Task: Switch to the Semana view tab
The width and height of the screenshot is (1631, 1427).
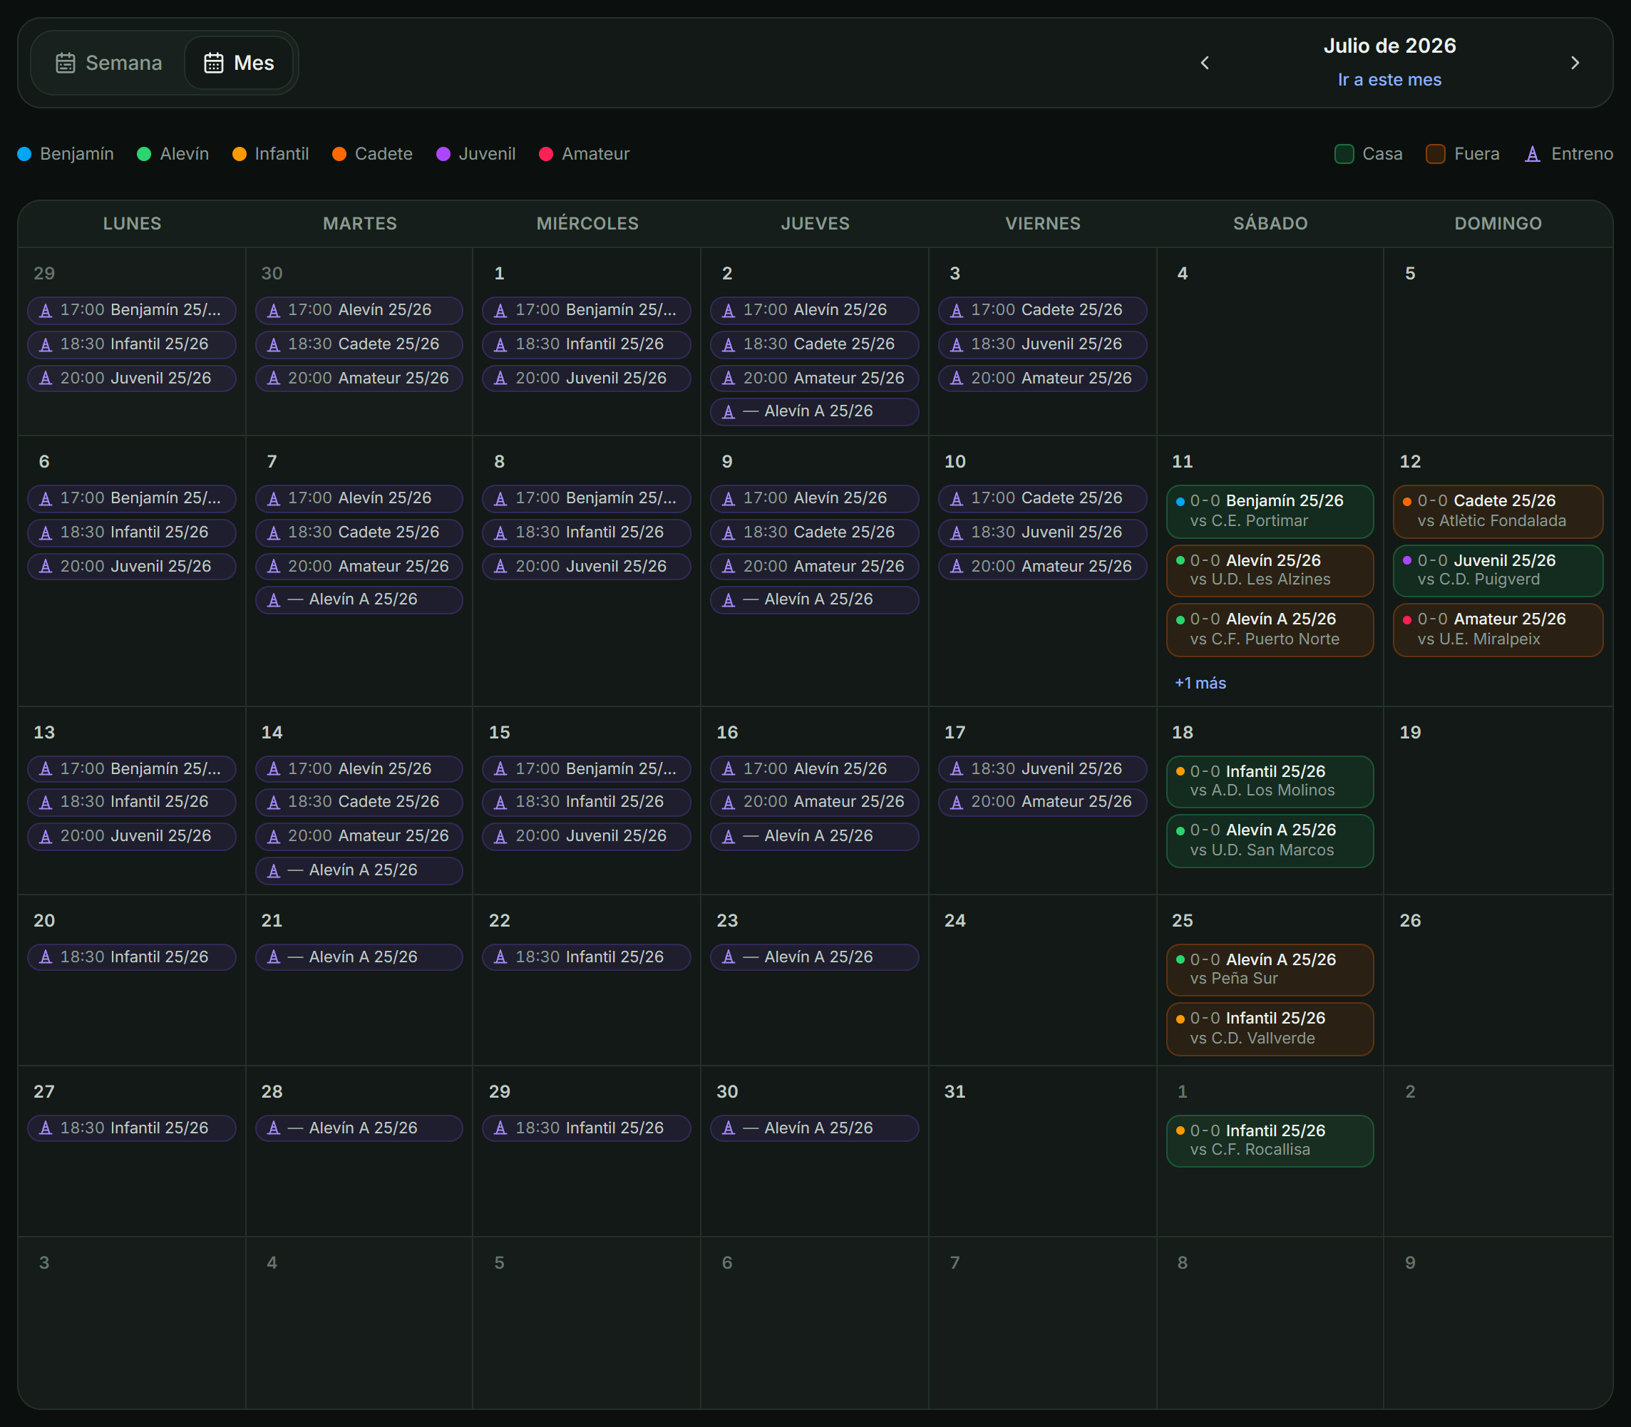Action: (109, 63)
